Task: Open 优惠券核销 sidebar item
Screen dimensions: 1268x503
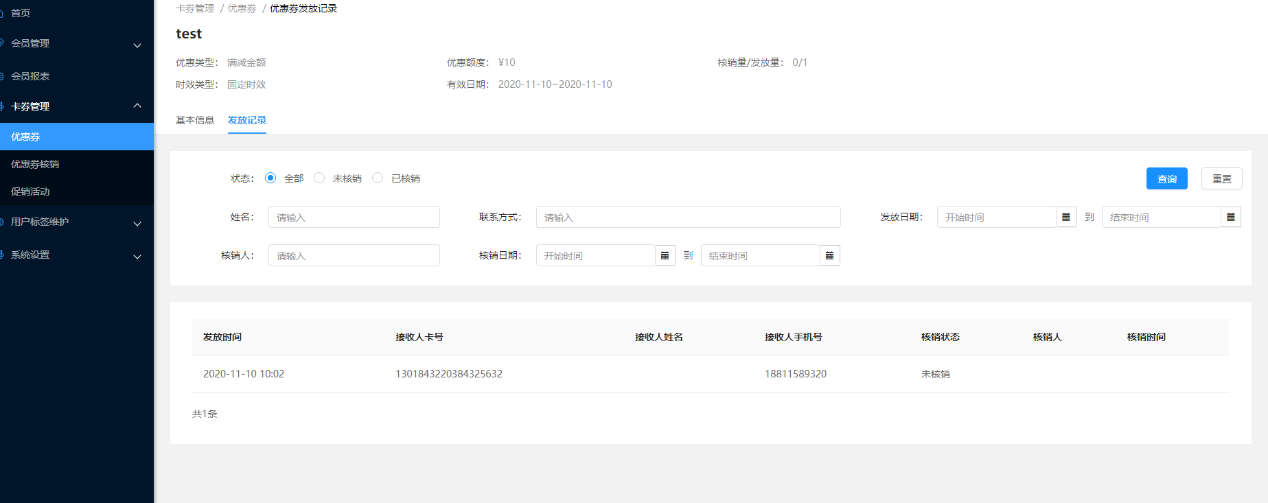Action: pos(77,164)
